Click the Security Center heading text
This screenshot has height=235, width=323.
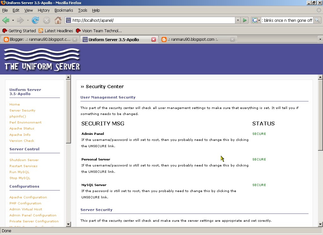(105, 87)
